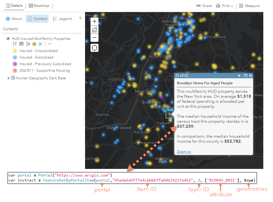The width and height of the screenshot is (273, 202).
Task: Maximize the popup window
Action: 246,76
